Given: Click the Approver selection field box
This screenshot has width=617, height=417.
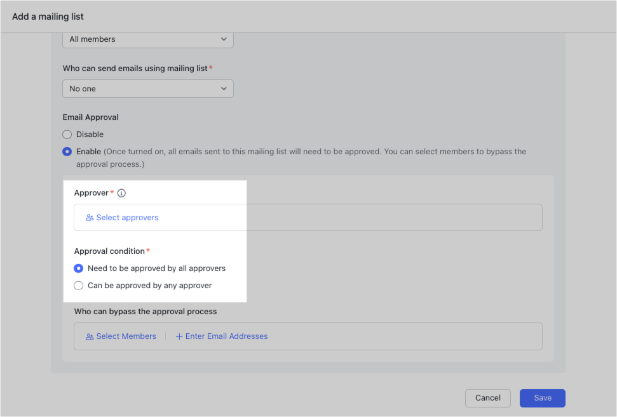Looking at the screenshot, I should point(308,217).
